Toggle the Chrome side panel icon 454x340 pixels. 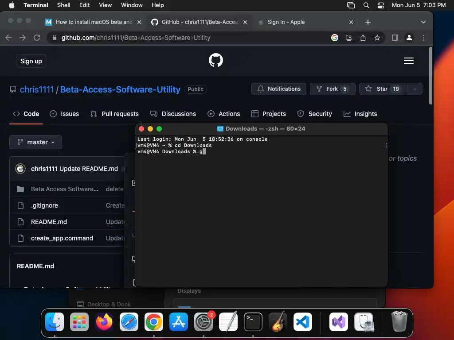click(395, 38)
